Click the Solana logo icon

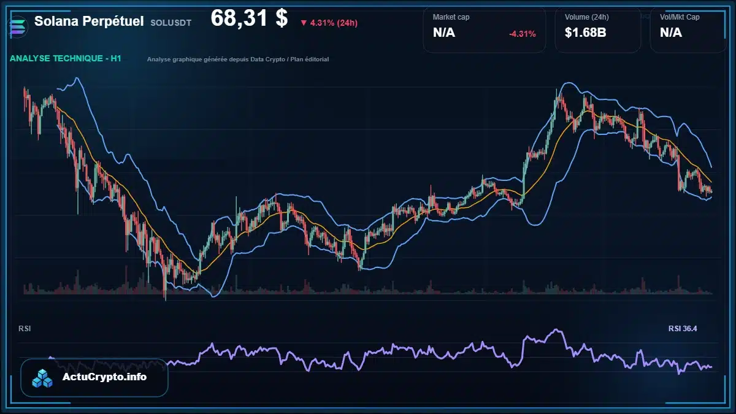pos(18,26)
